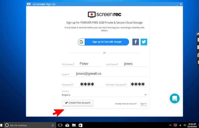Viewport: 199px width, 128px height.
Task: Click the network icon in system tray
Action: [x=180, y=125]
